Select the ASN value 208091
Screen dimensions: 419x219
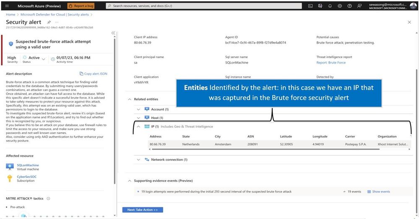click(252, 144)
